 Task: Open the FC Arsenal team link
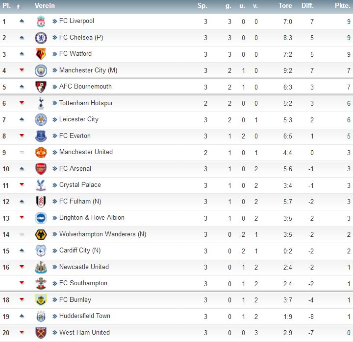(x=75, y=168)
